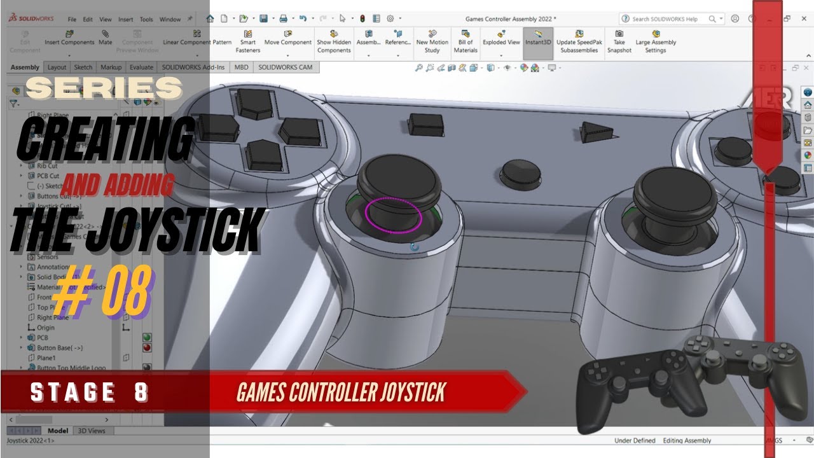Click Apply Scene icon in heads-up toolbar
Viewport: 814px width, 458px height.
[x=535, y=67]
